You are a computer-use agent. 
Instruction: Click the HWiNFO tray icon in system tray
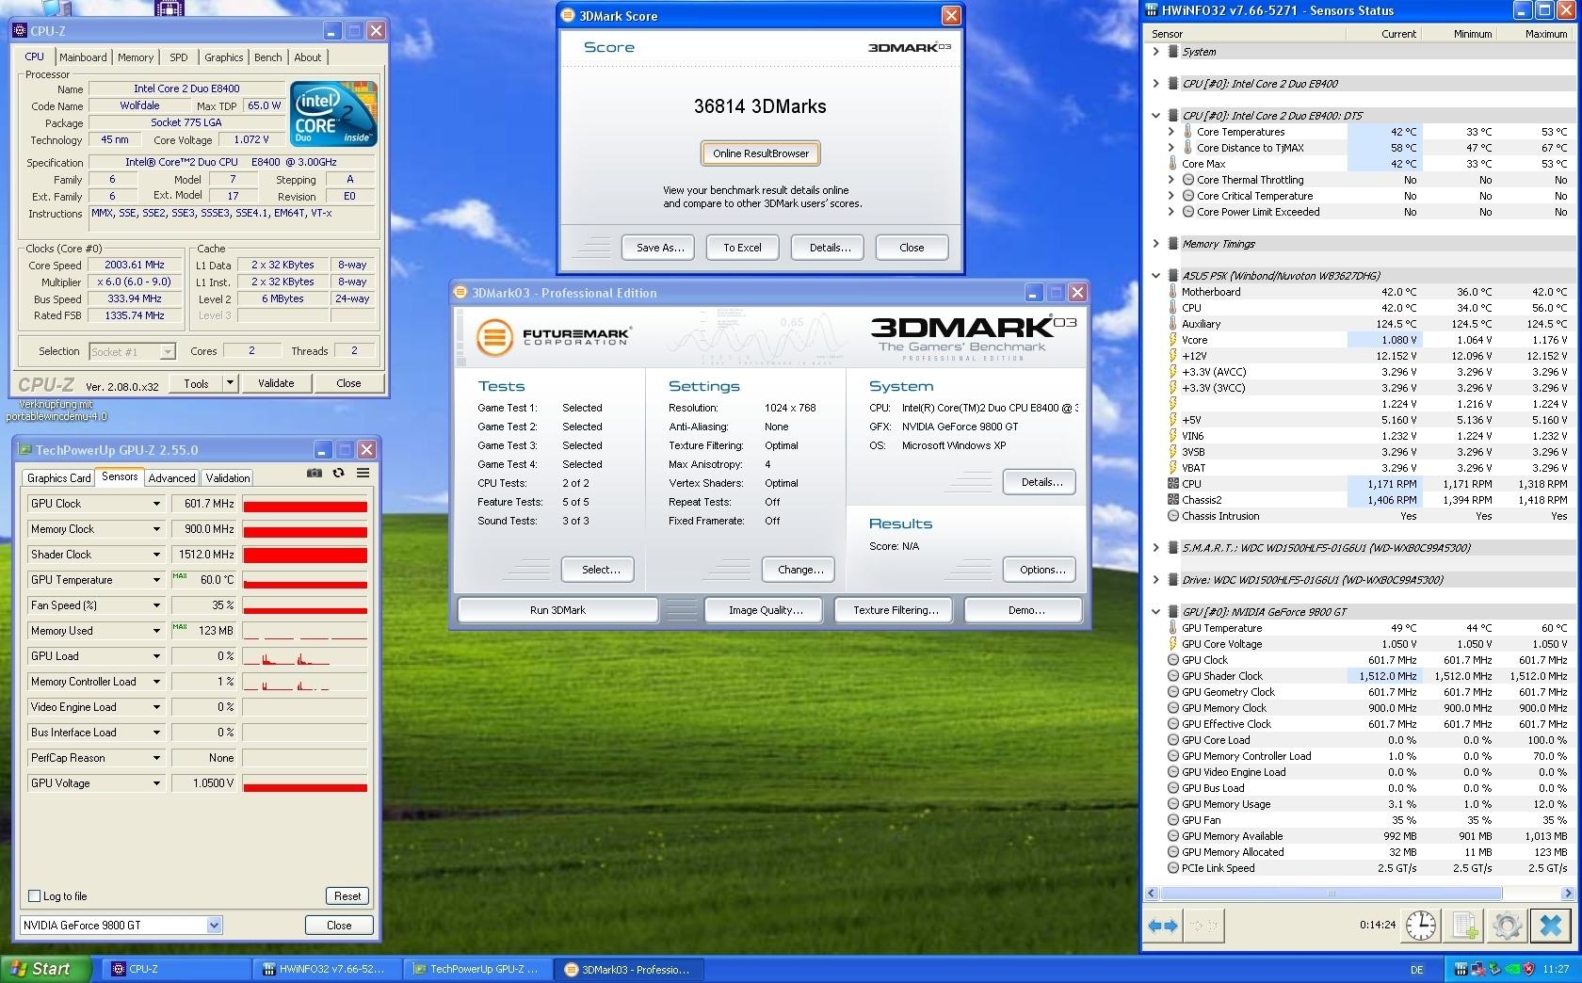[x=1461, y=969]
